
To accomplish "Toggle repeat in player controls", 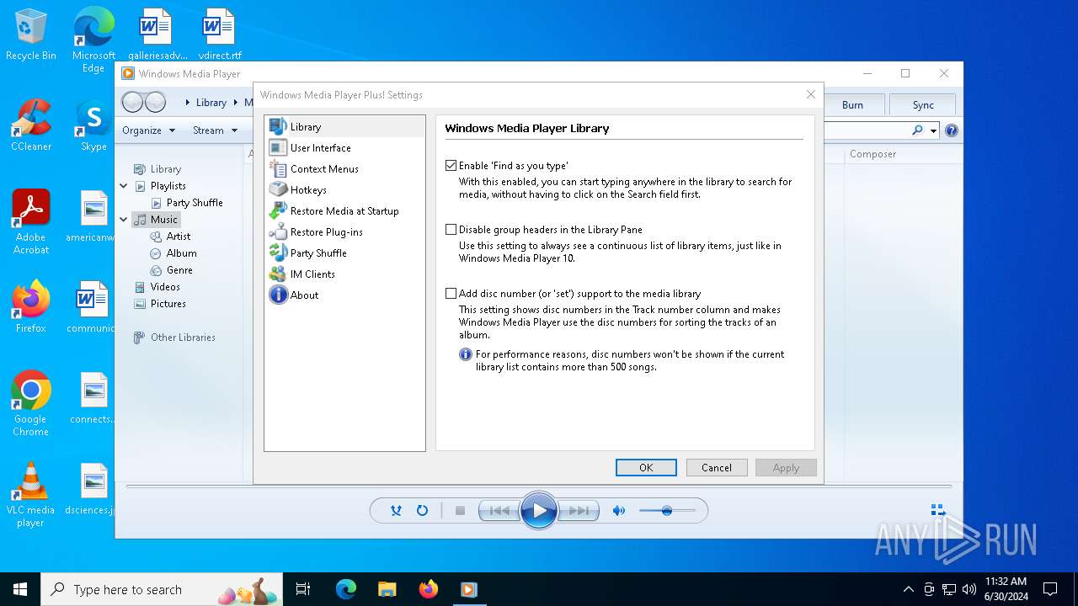I will 422,511.
